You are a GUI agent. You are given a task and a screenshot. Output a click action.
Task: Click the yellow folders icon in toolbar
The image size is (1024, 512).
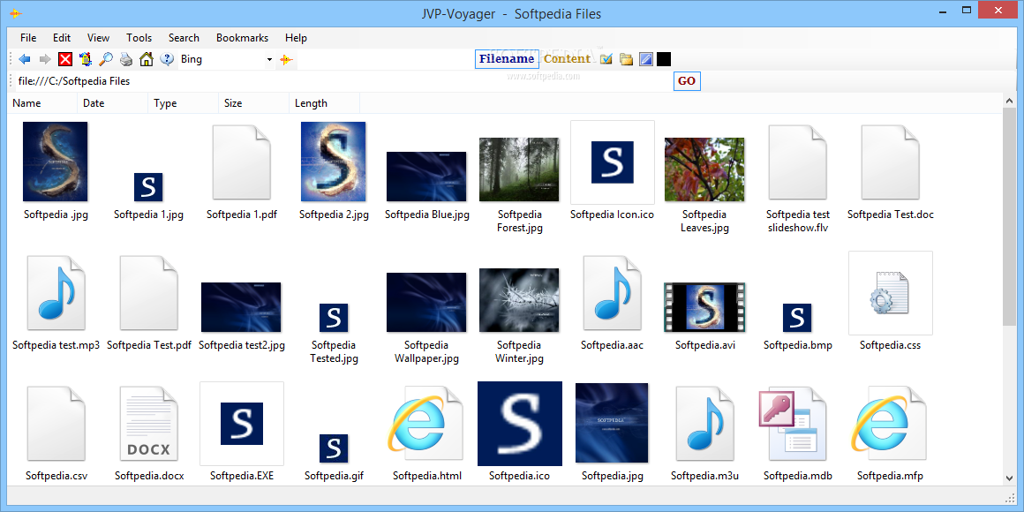626,59
